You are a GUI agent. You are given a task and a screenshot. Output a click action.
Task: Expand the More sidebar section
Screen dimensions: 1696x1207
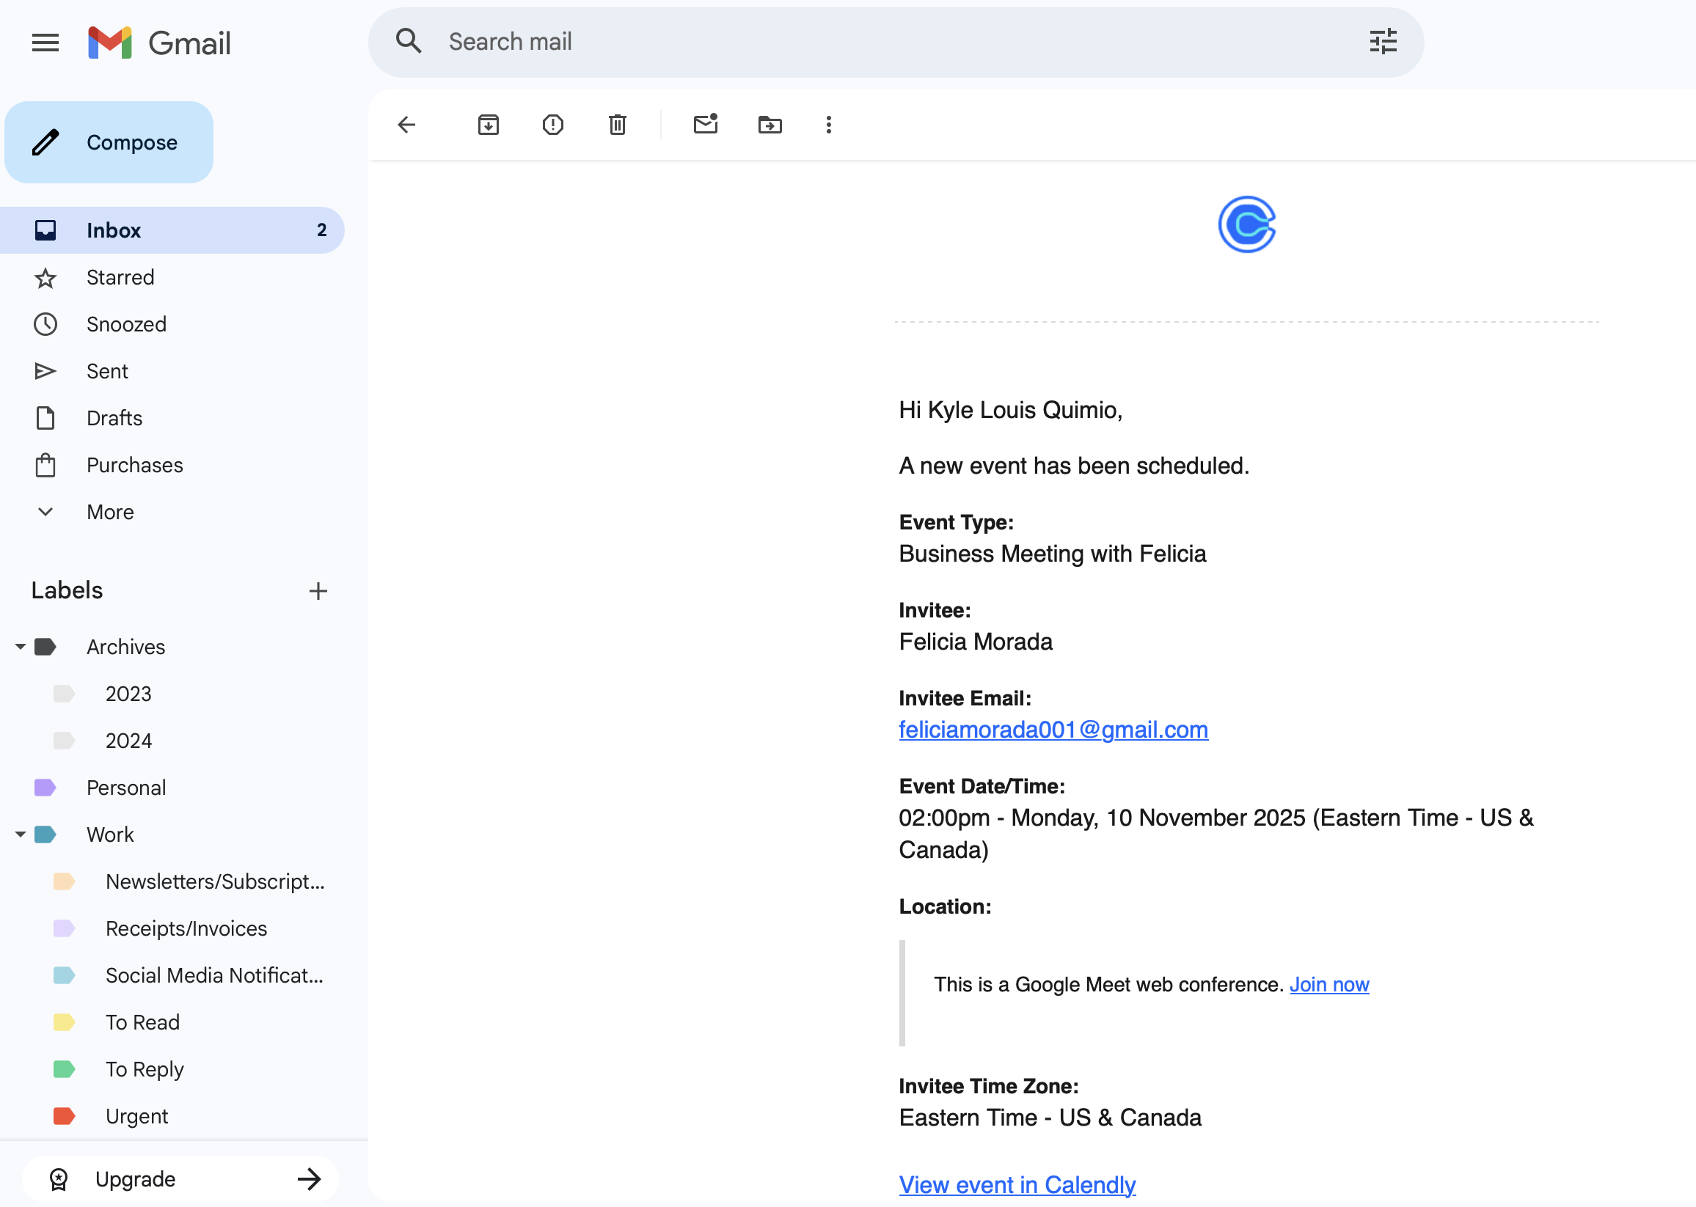(110, 512)
